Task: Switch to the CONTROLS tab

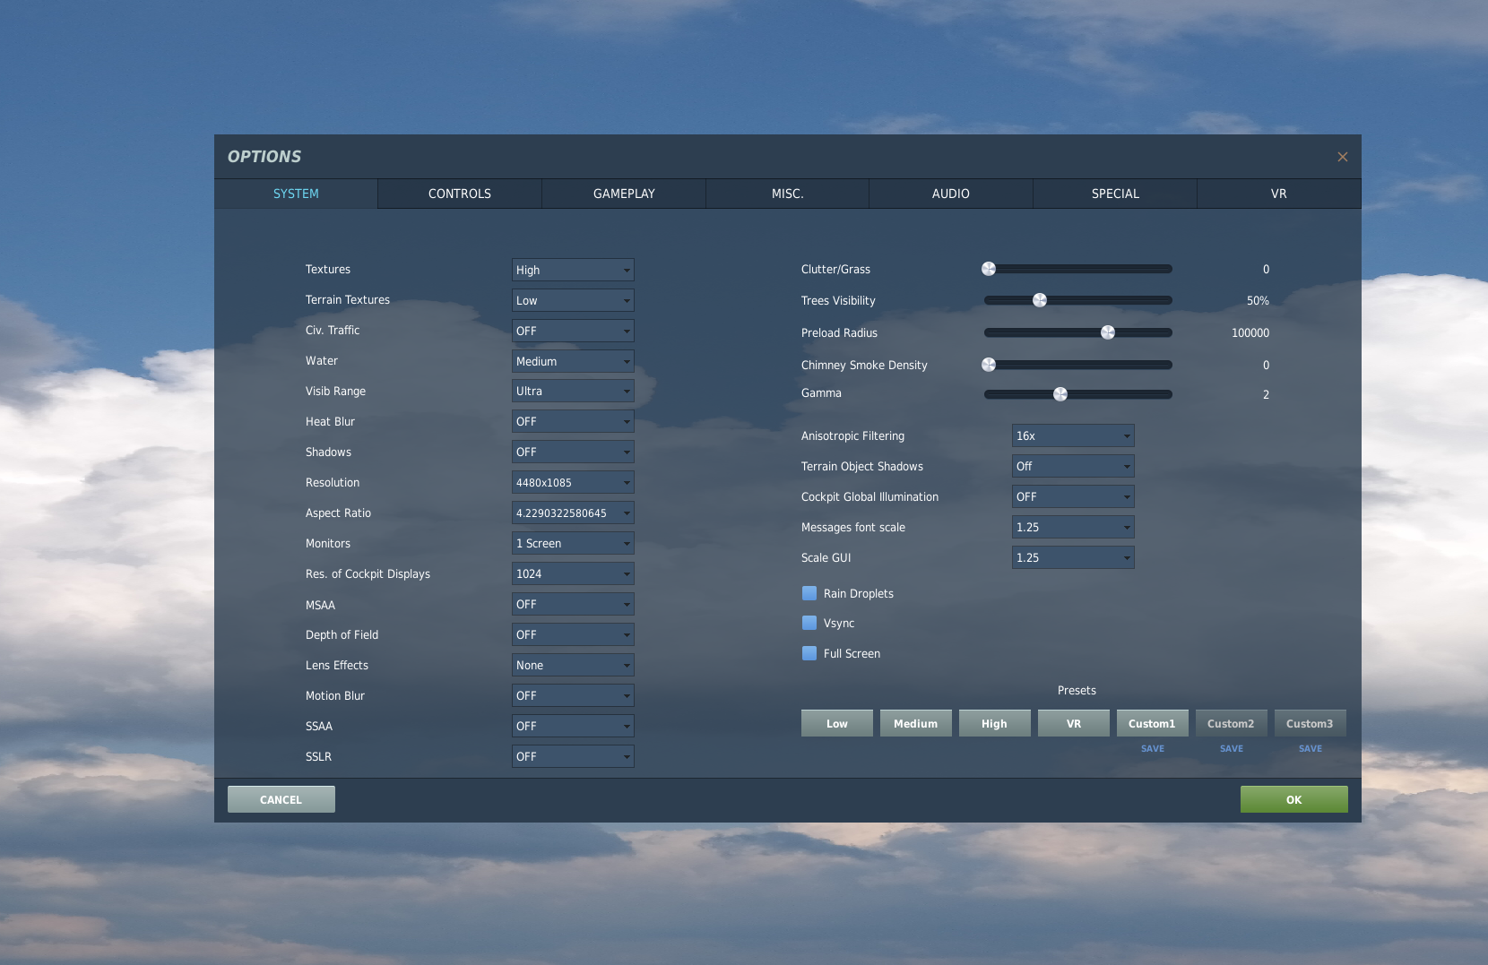Action: [459, 194]
